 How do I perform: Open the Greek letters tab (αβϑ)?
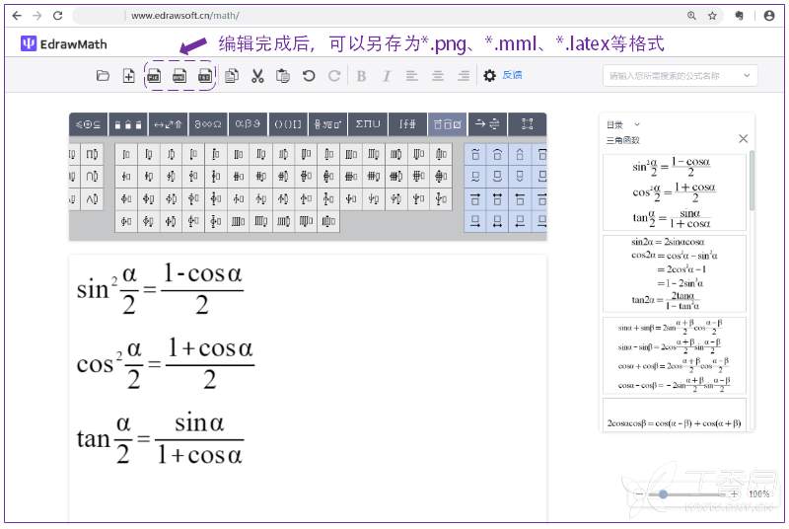point(248,124)
